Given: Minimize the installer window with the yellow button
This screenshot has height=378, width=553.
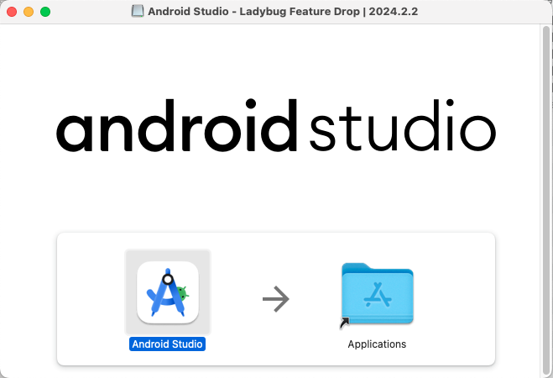Looking at the screenshot, I should tap(29, 12).
